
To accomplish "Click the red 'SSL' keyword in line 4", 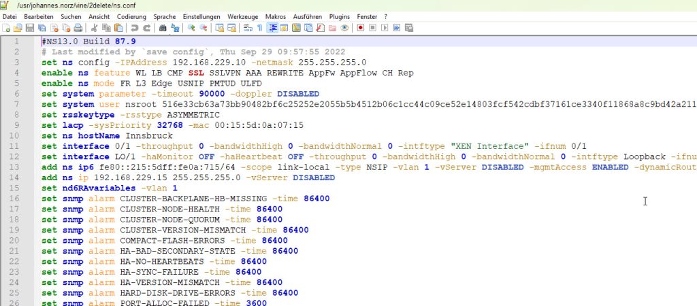I will [196, 73].
